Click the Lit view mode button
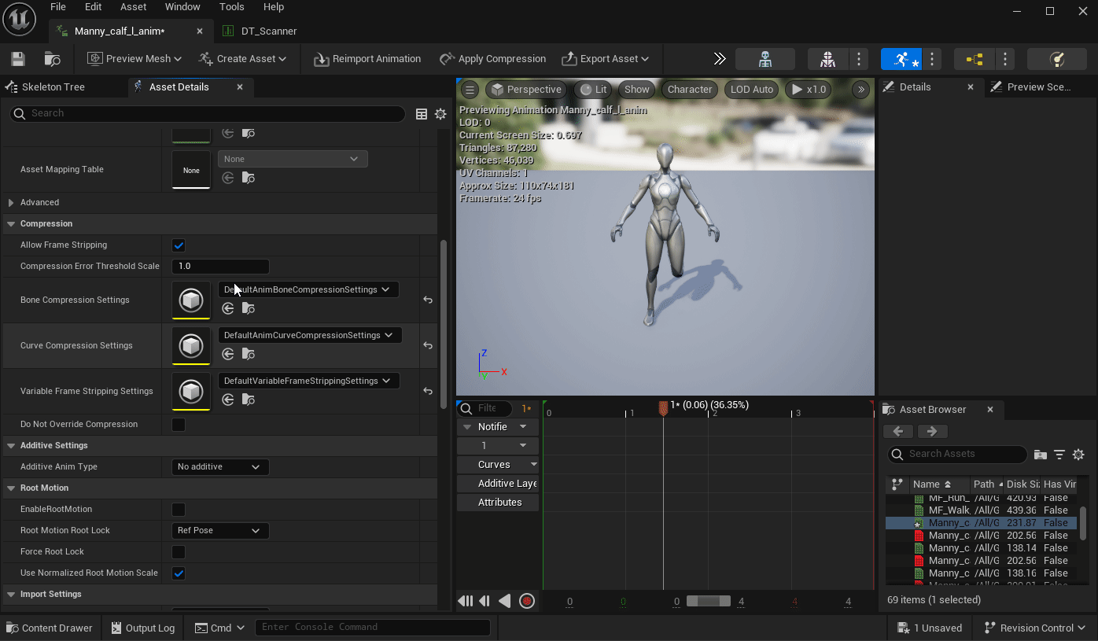Viewport: 1098px width, 641px height. pos(594,90)
